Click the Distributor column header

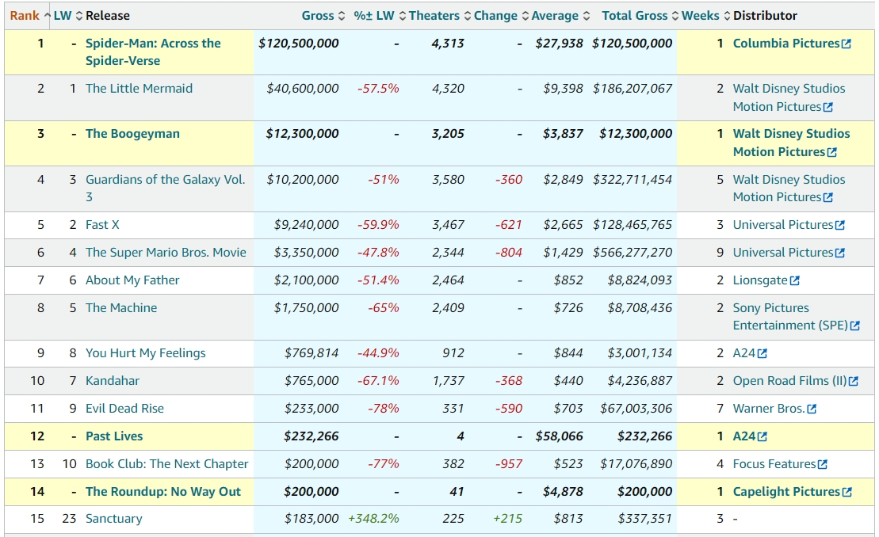click(765, 16)
